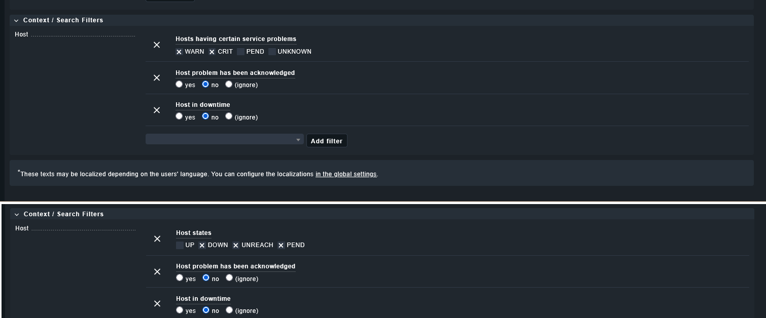
Task: Remove bottom panel 'Host in downtime' filter
Action: (x=157, y=304)
